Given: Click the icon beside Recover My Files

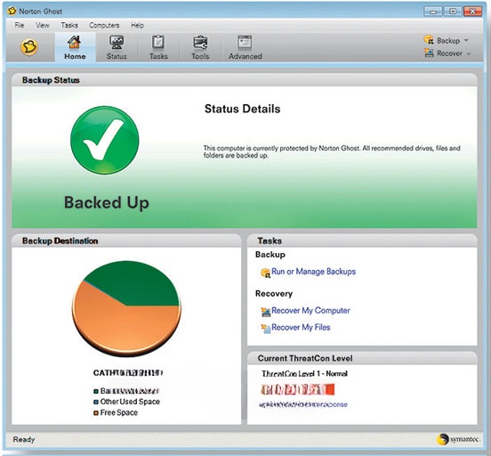Looking at the screenshot, I should click(x=266, y=329).
